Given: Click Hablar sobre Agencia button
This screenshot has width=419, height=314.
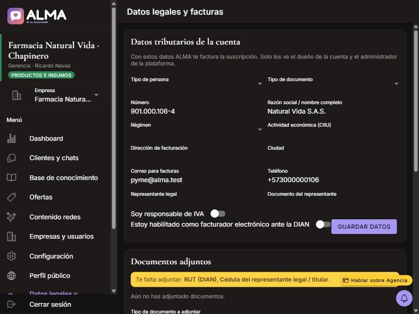Looking at the screenshot, I should pyautogui.click(x=376, y=281).
